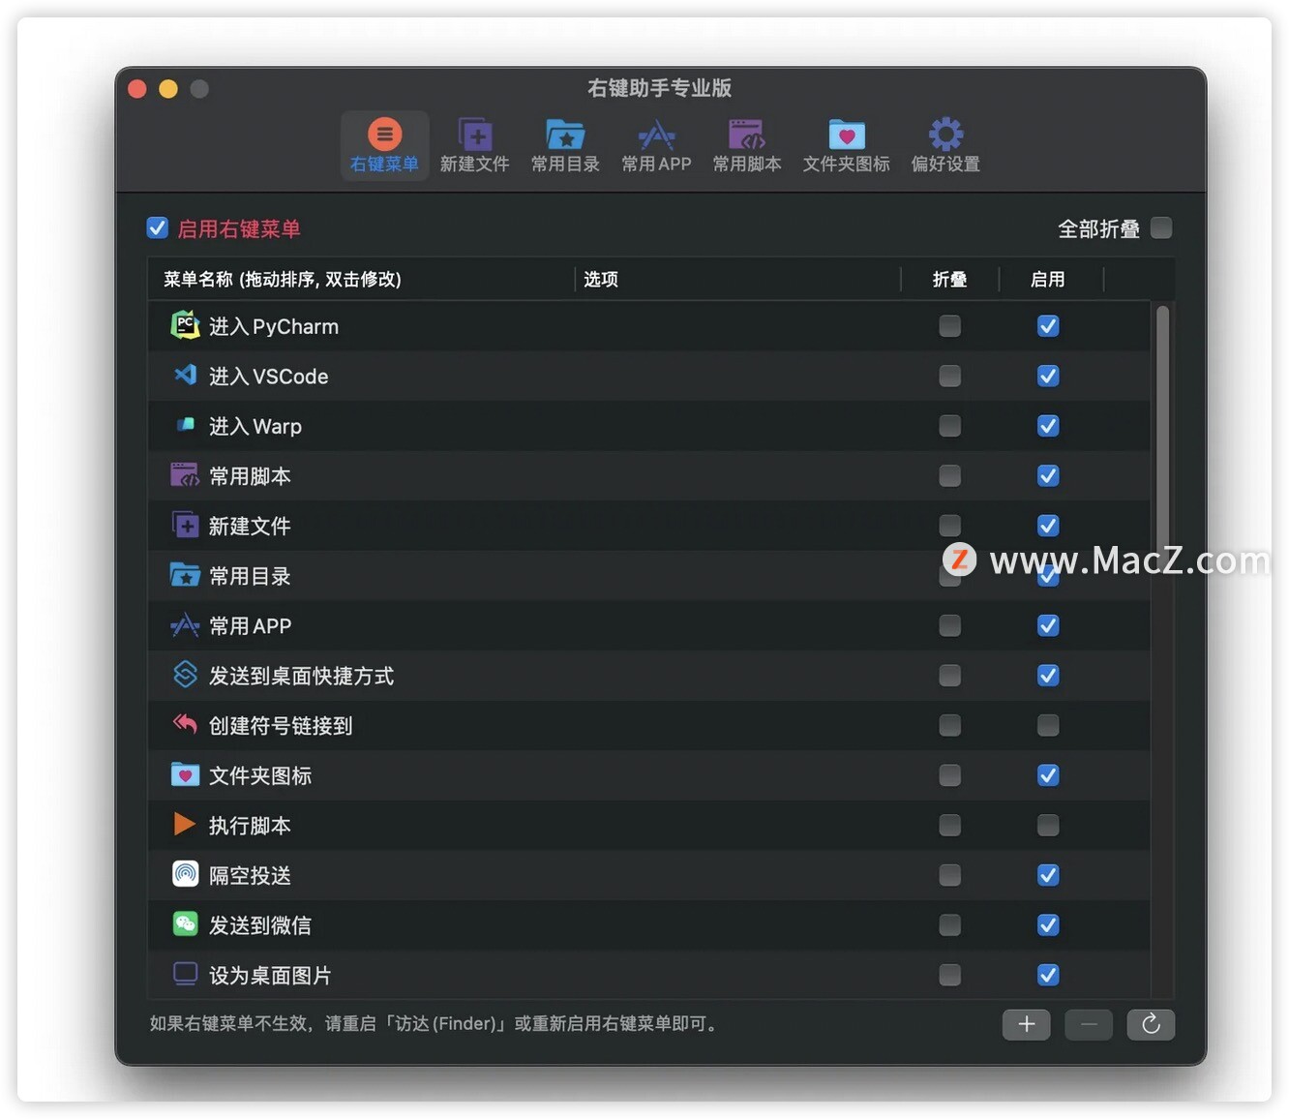This screenshot has height=1119, width=1289.
Task: Uncheck 启用 for 进入Warp
Action: click(x=1048, y=426)
